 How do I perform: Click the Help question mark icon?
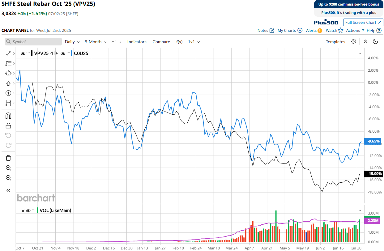[x=379, y=31]
